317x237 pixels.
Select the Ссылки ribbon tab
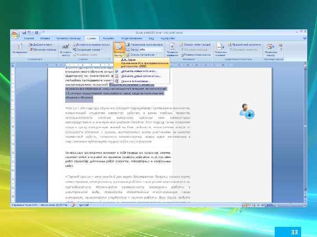(92, 38)
